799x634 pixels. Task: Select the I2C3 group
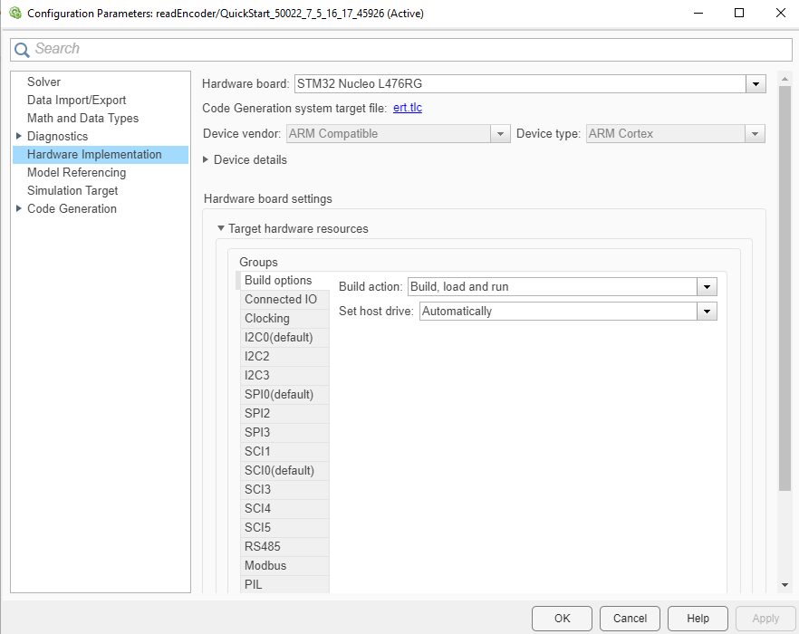point(284,375)
